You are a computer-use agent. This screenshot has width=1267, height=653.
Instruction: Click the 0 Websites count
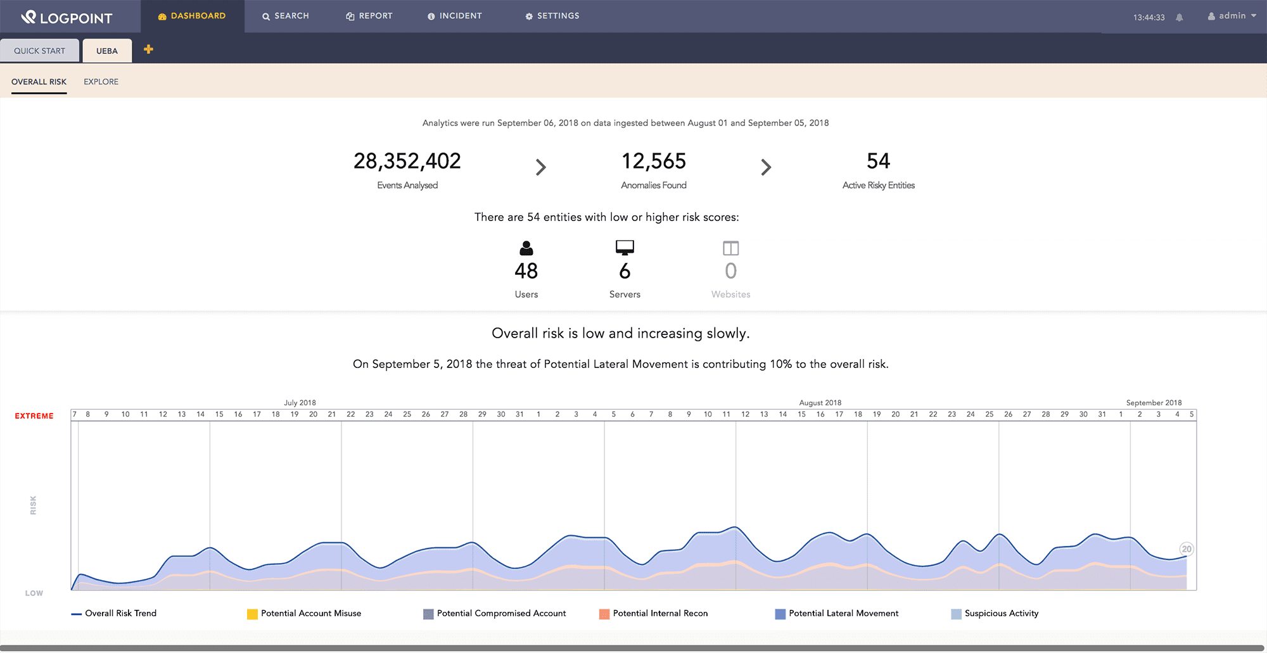(x=730, y=271)
